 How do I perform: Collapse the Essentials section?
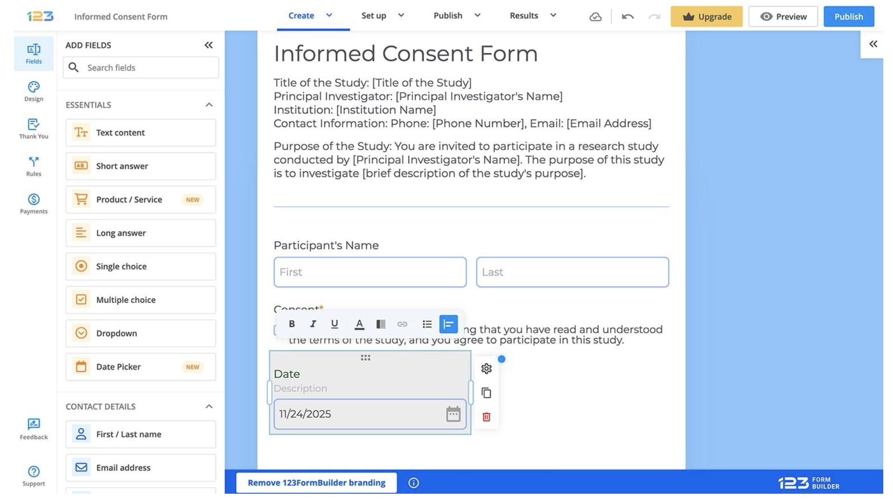[209, 105]
